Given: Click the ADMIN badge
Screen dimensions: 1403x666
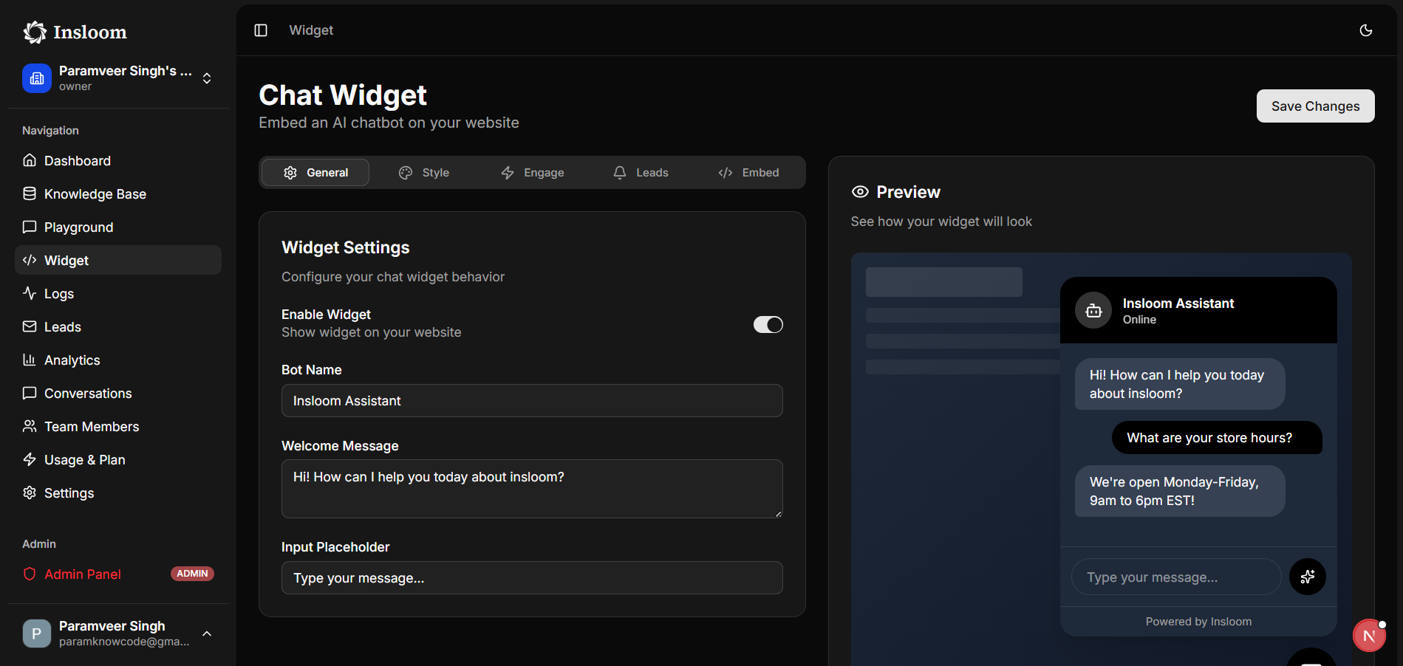Looking at the screenshot, I should point(192,574).
